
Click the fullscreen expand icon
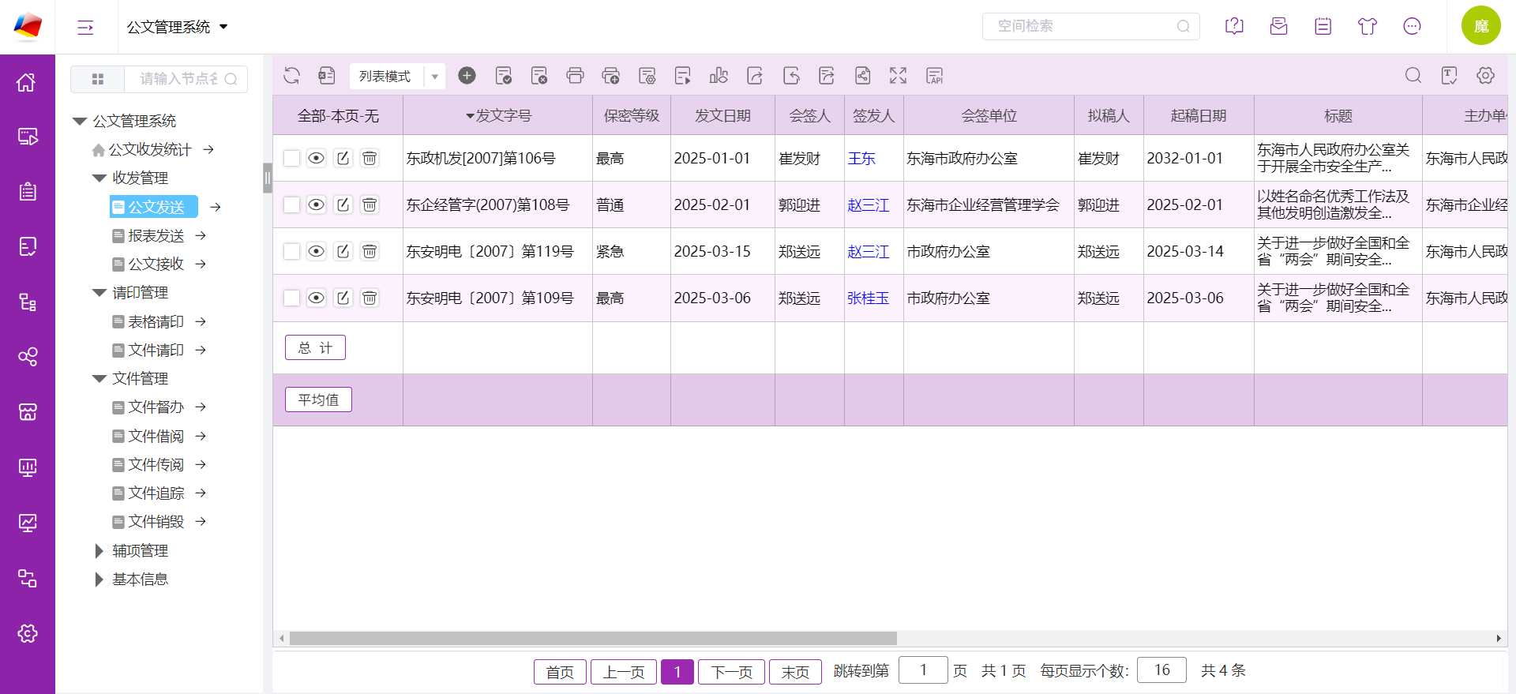[899, 76]
